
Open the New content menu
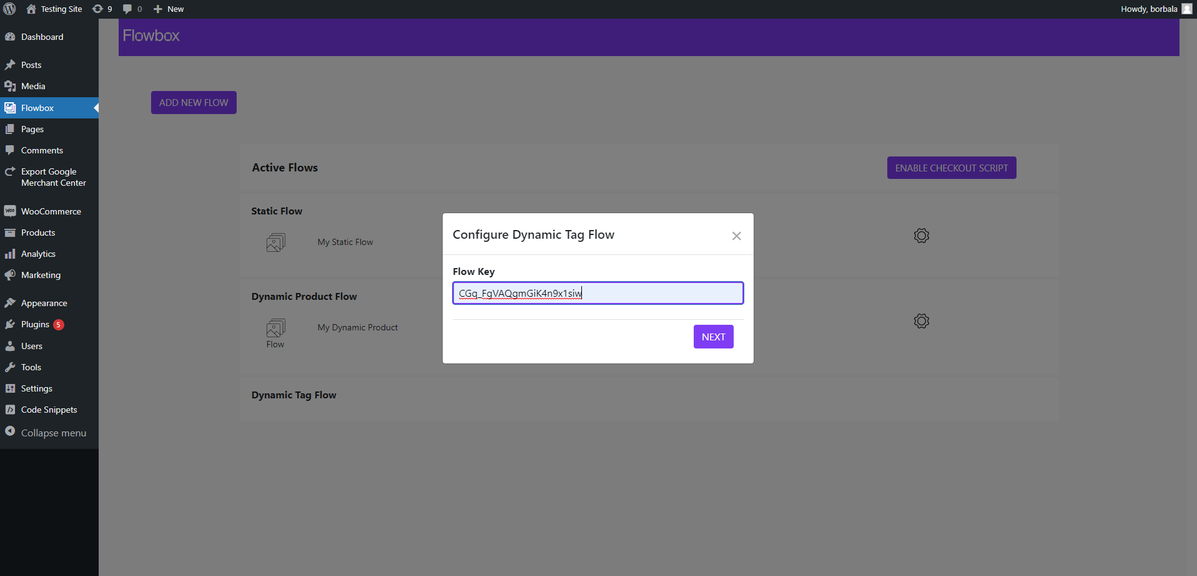pyautogui.click(x=169, y=9)
